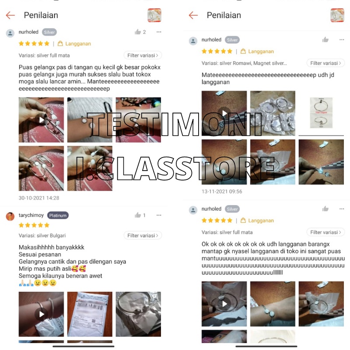Open the shipping label photo thumbnail
This screenshot has width=350, height=350.
click(90, 314)
